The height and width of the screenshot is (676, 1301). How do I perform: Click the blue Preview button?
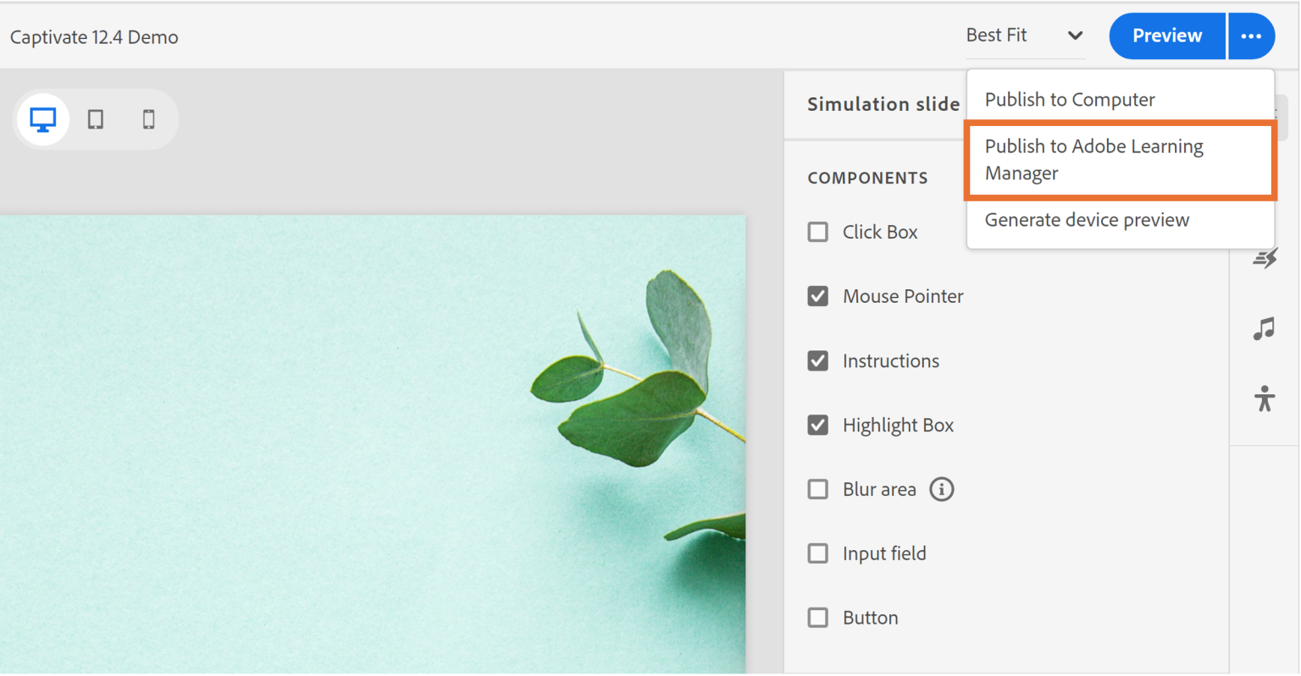(1166, 36)
